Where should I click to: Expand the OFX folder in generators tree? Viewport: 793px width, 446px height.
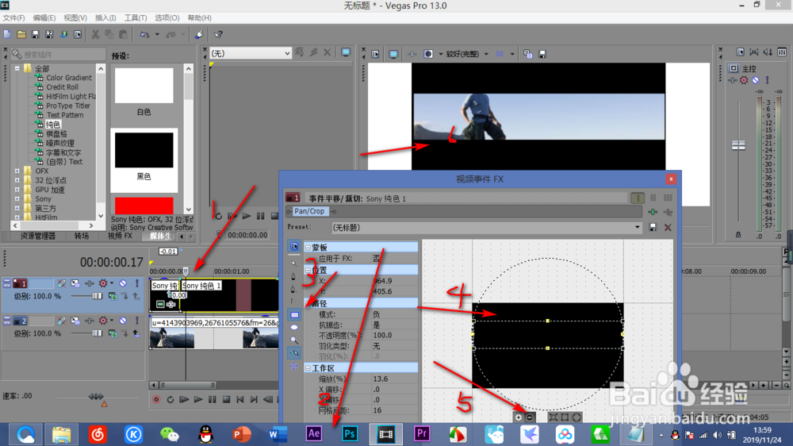click(x=17, y=171)
